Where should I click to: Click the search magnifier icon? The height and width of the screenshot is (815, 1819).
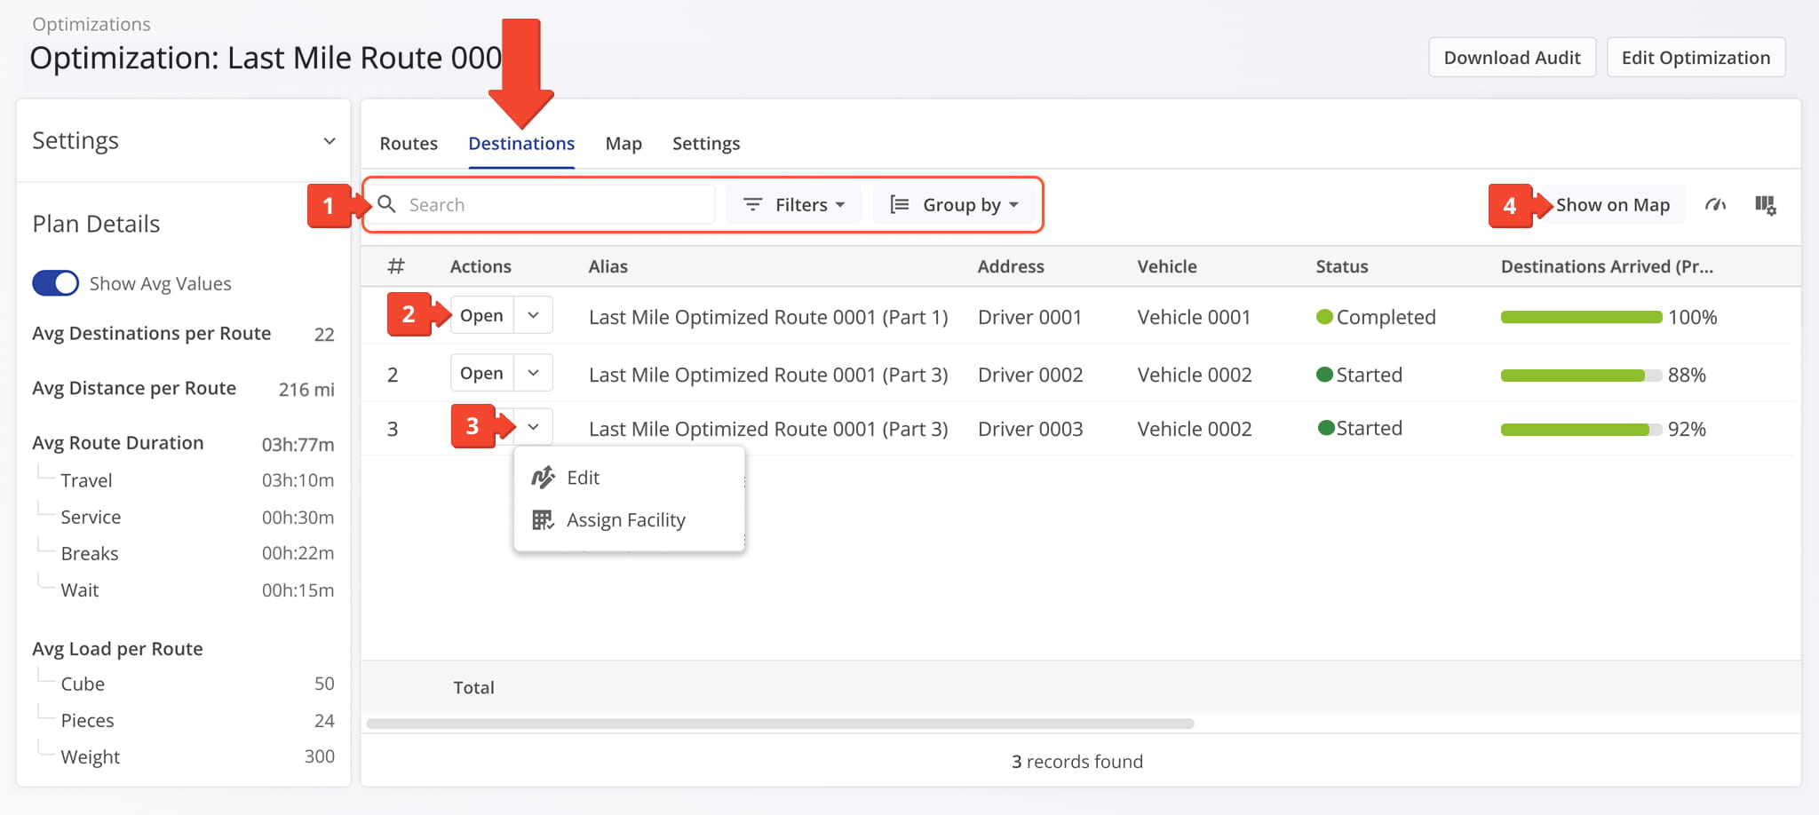tap(386, 204)
